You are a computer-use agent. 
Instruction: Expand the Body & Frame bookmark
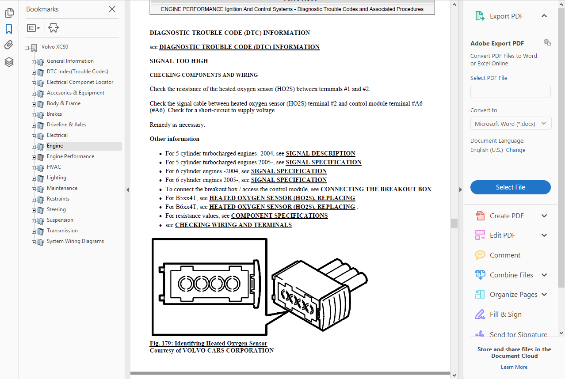tap(34, 104)
